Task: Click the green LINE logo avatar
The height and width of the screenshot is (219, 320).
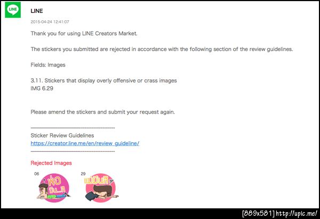Action: (x=13, y=10)
